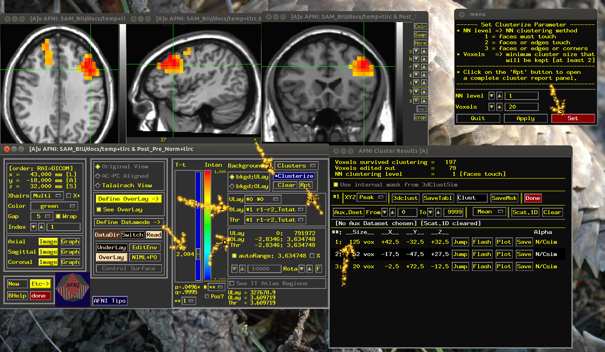Enable the Pos? checkbox
The image size is (605, 352).
[207, 296]
